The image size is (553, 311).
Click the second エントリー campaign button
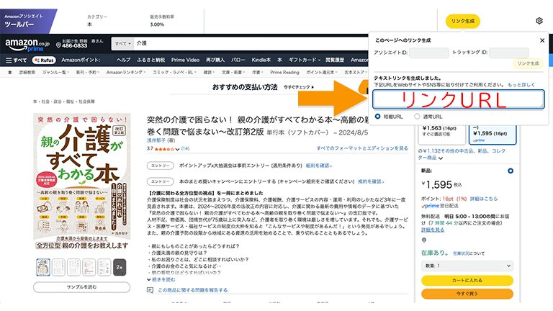click(x=160, y=181)
